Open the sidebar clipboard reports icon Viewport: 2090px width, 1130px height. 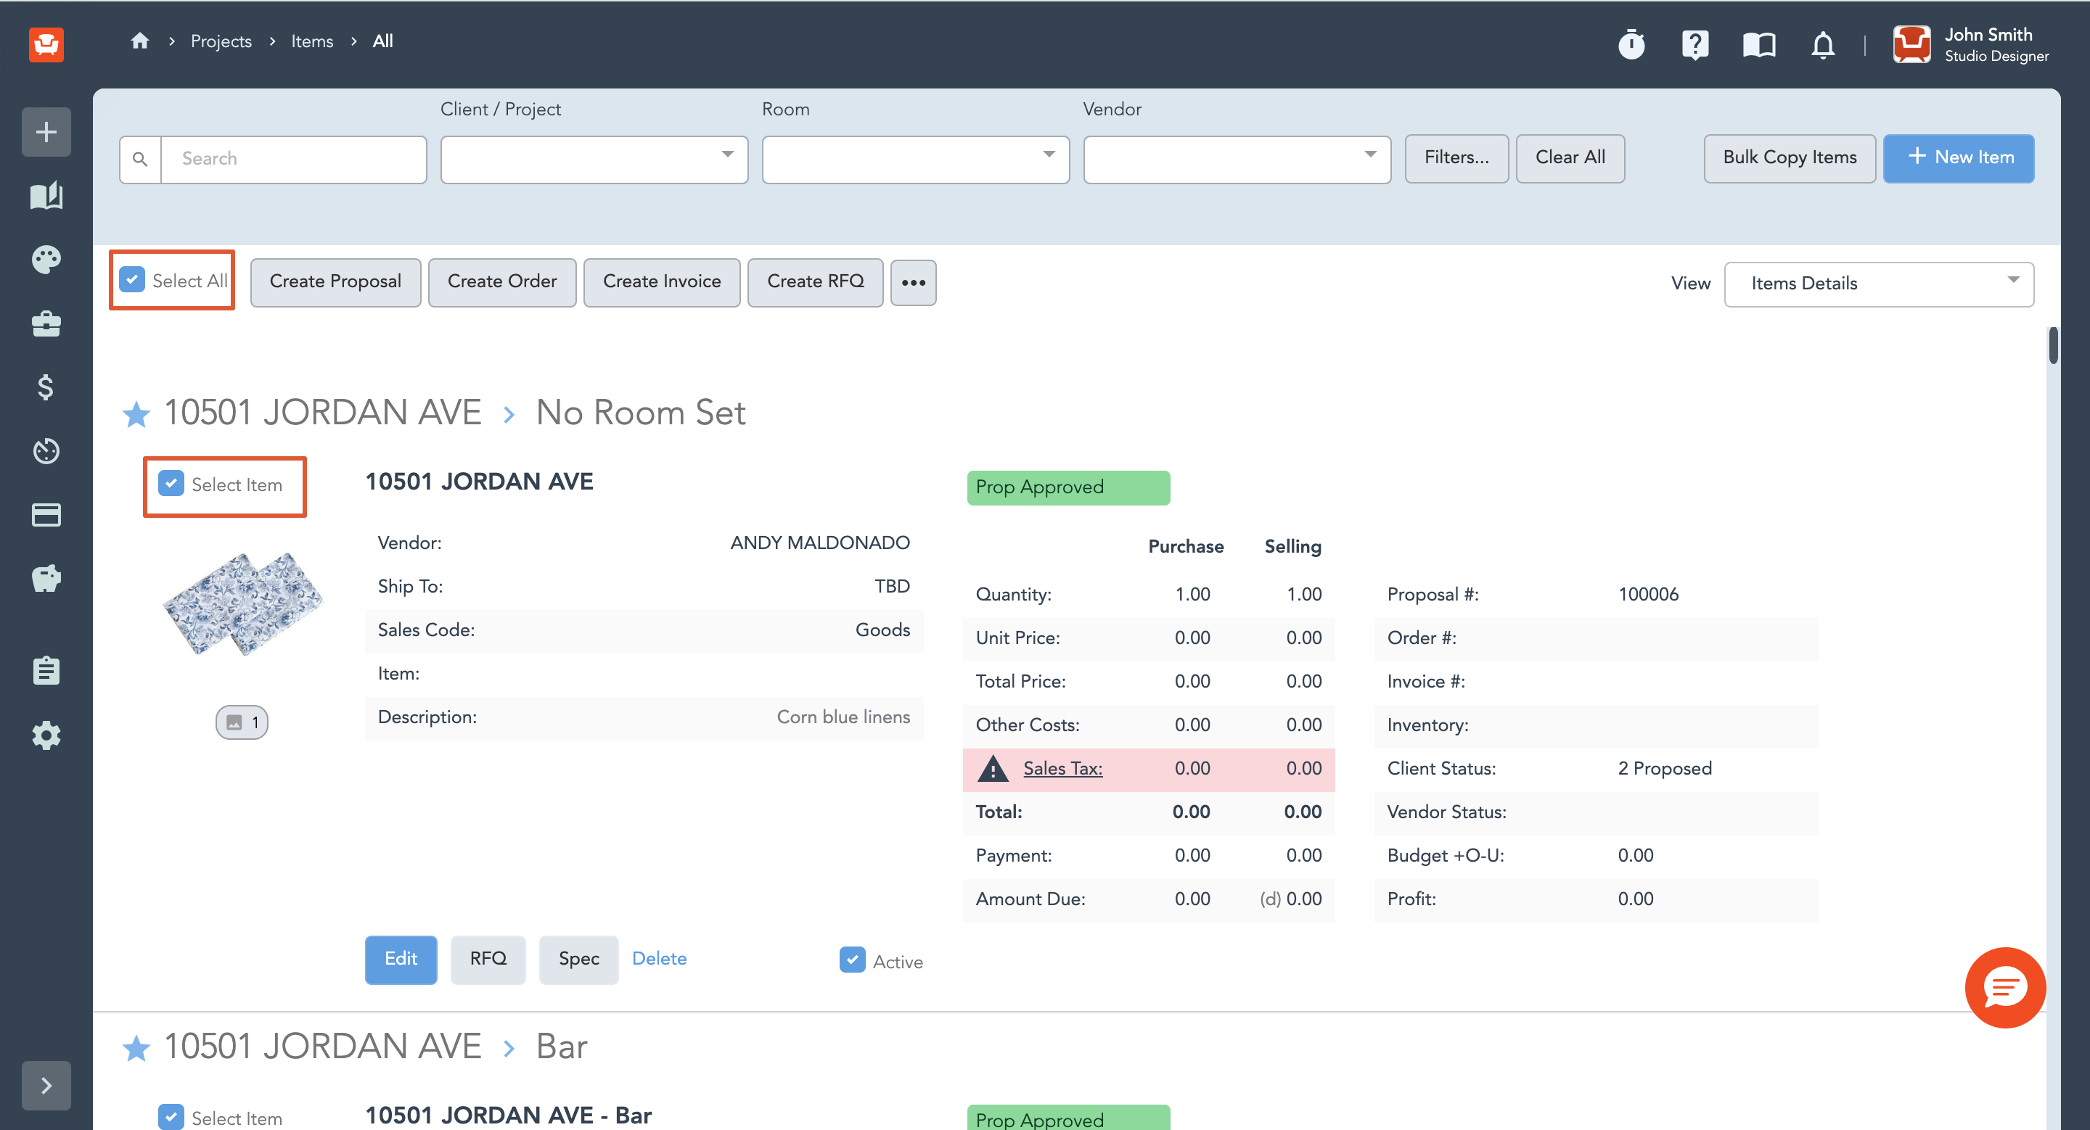tap(46, 670)
